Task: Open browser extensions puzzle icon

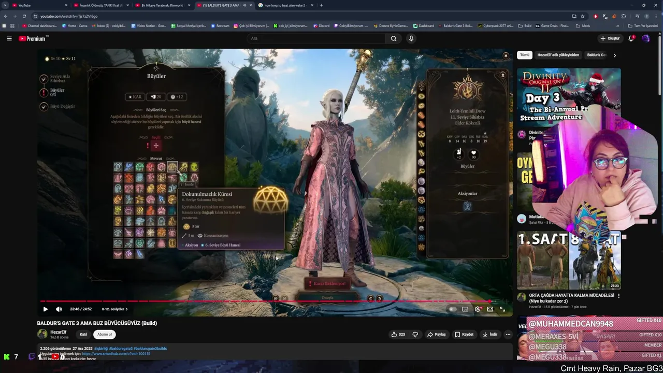Action: point(624,16)
